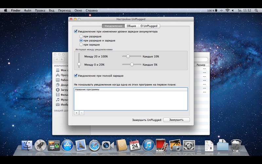This screenshot has height=164, width=262.
Task: Click the Apple menu logo
Action: [x=6, y=10]
